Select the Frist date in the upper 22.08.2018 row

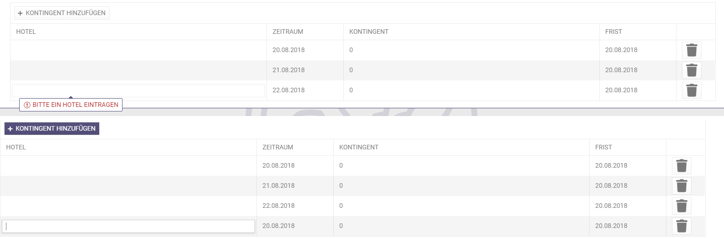tap(621, 90)
